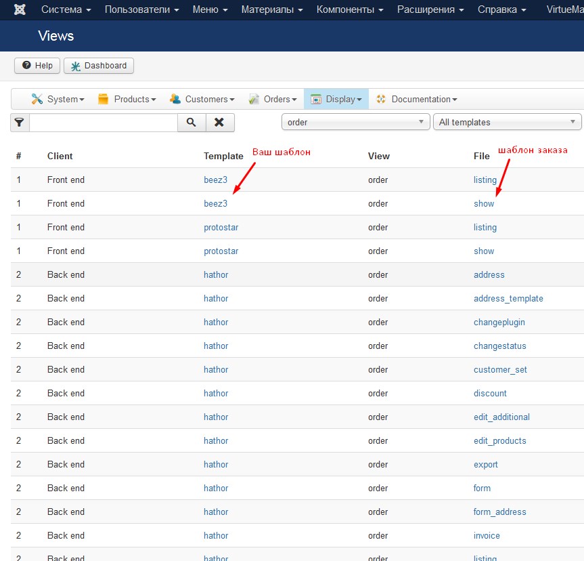The image size is (584, 561).
Task: Click the Products box icon
Action: tap(104, 99)
